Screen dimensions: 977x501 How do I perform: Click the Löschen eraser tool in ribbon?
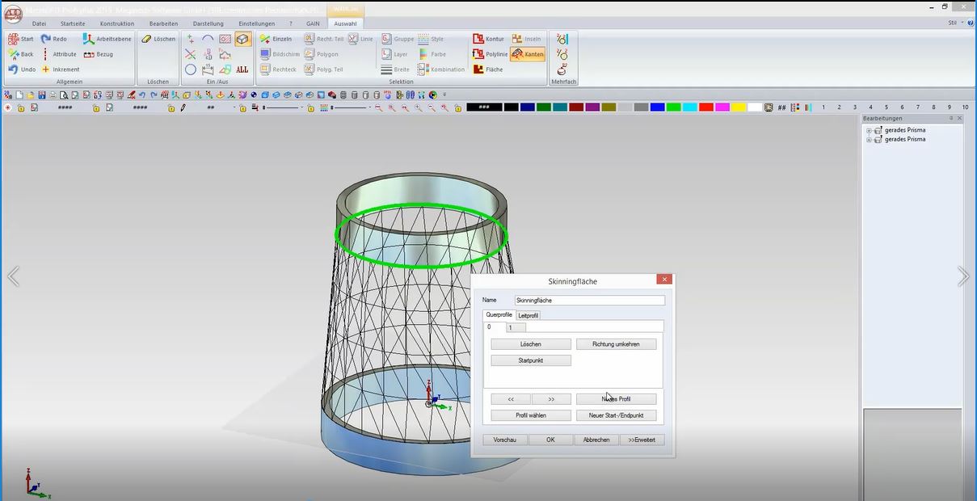pos(158,39)
